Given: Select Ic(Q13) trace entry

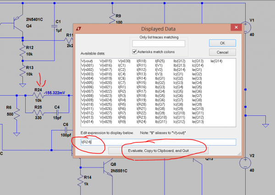Looking at the screenshot, I should point(198,61).
